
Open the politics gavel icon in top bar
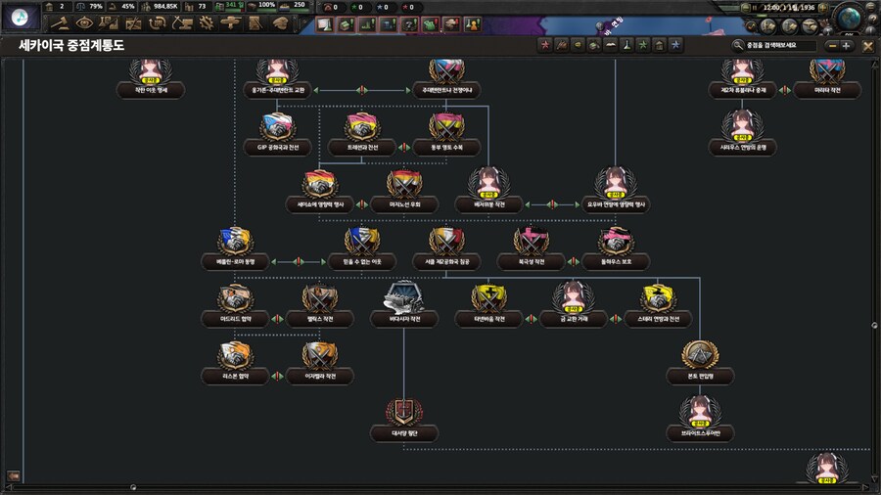click(x=60, y=22)
